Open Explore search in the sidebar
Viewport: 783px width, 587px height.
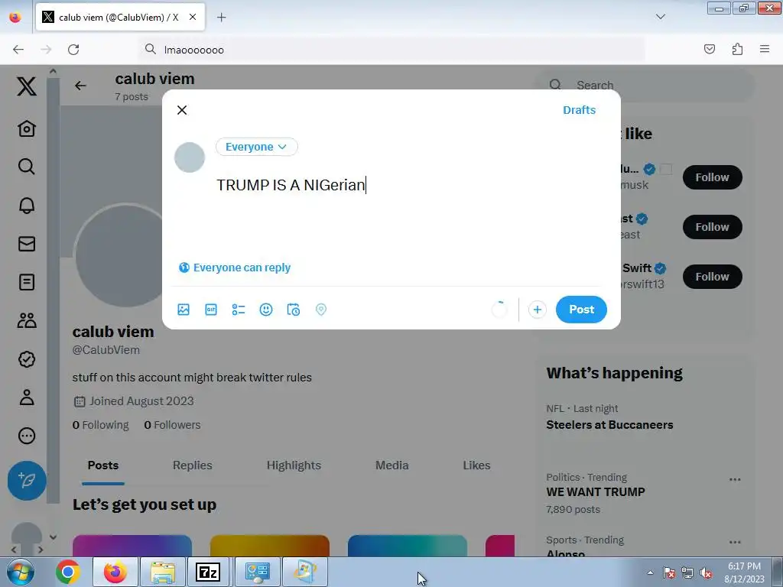tap(27, 167)
